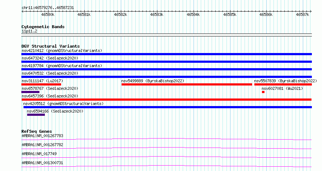Click the 46583k ruler label

pos(157,14)
